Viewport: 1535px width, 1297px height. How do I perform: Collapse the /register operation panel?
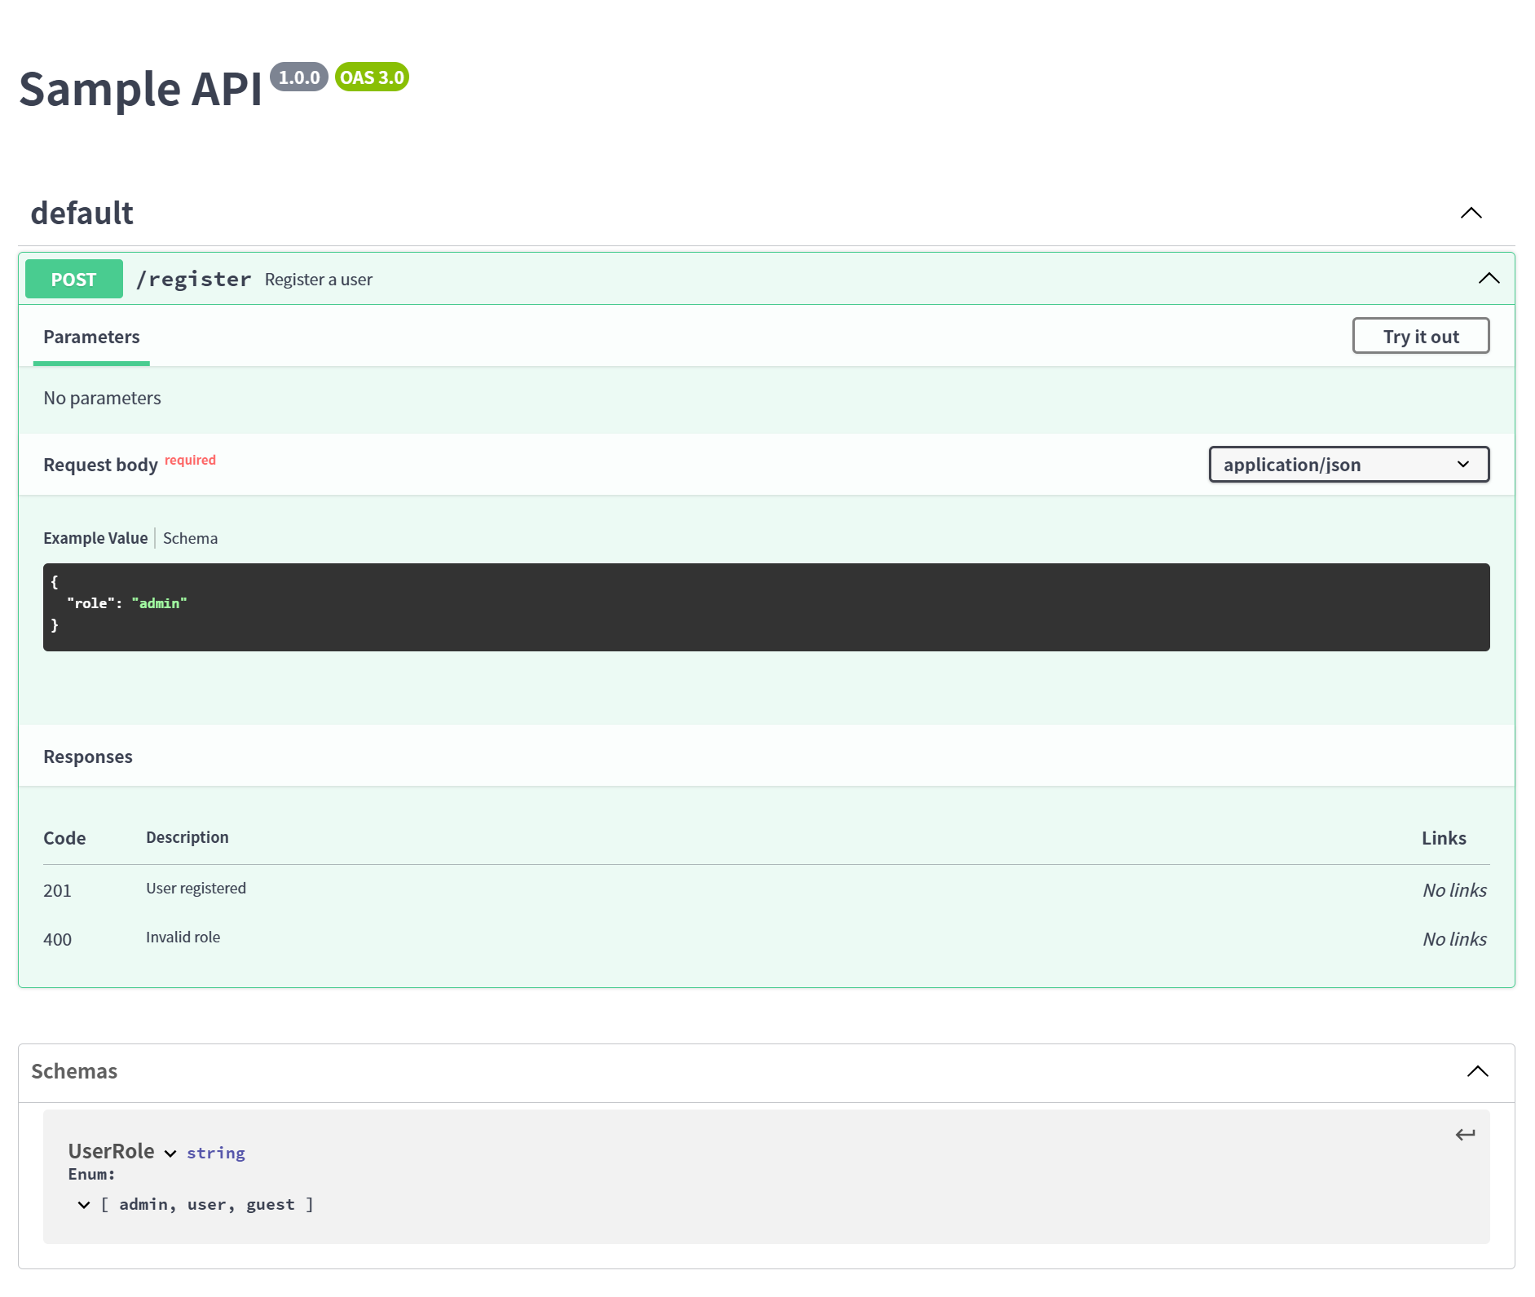(1489, 278)
